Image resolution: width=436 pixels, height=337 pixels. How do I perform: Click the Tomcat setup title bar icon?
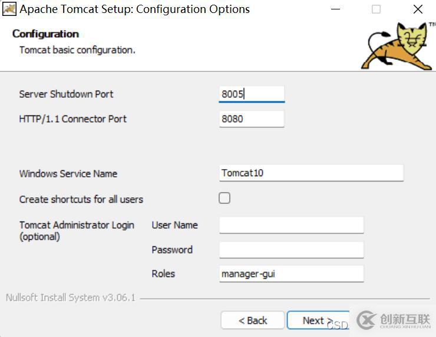coord(9,9)
